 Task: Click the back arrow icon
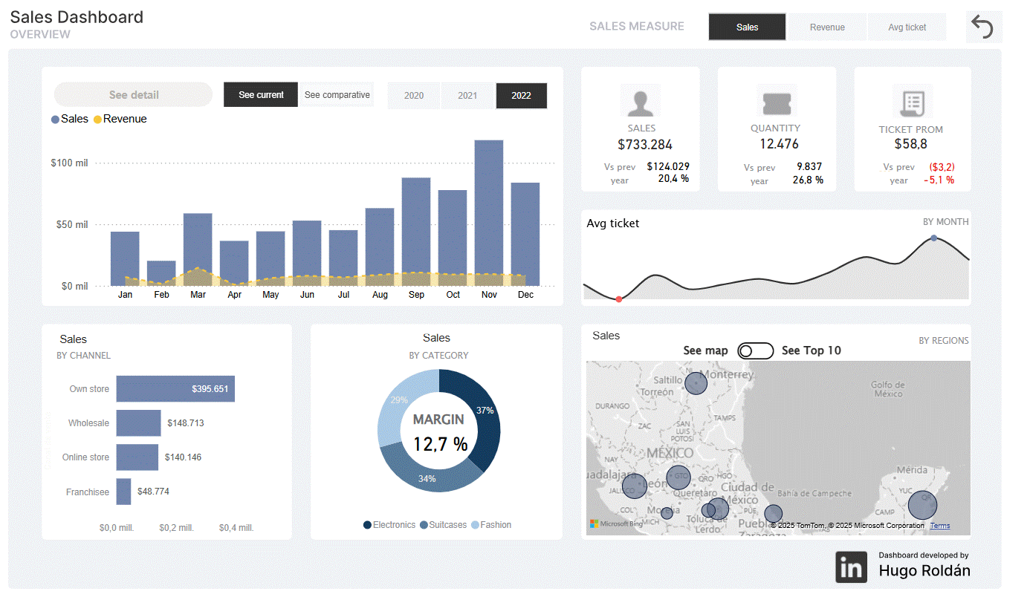[x=983, y=27]
